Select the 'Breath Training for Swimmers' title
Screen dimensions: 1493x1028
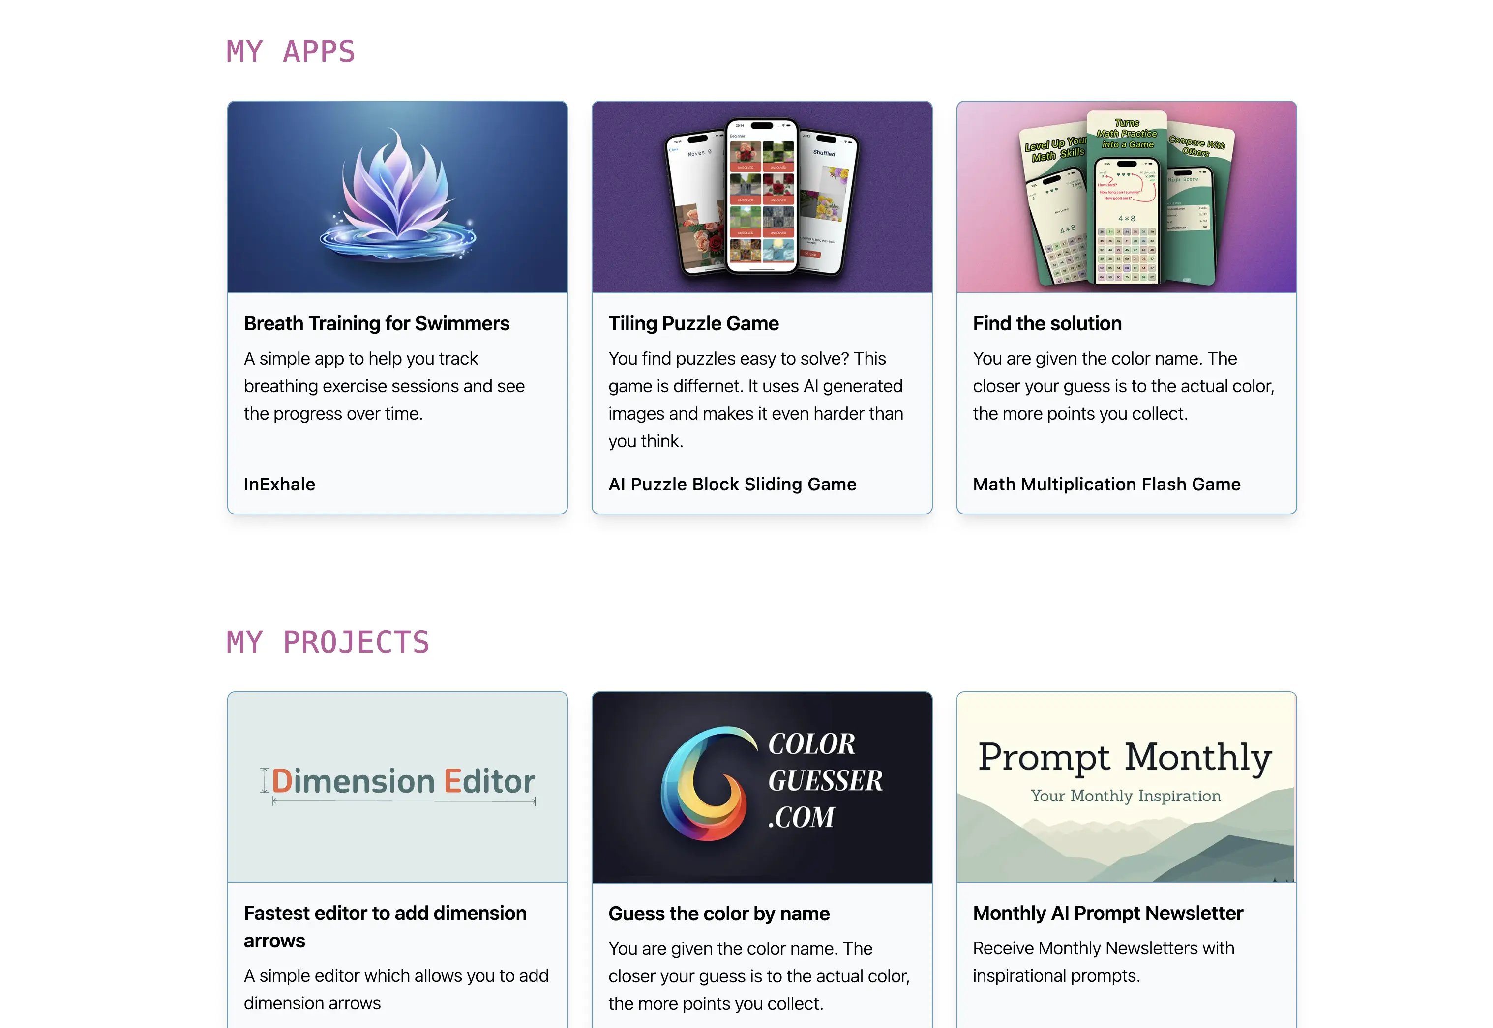[x=376, y=323]
